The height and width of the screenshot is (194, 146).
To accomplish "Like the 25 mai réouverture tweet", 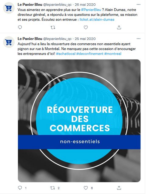I will pyautogui.click(x=86, y=188).
